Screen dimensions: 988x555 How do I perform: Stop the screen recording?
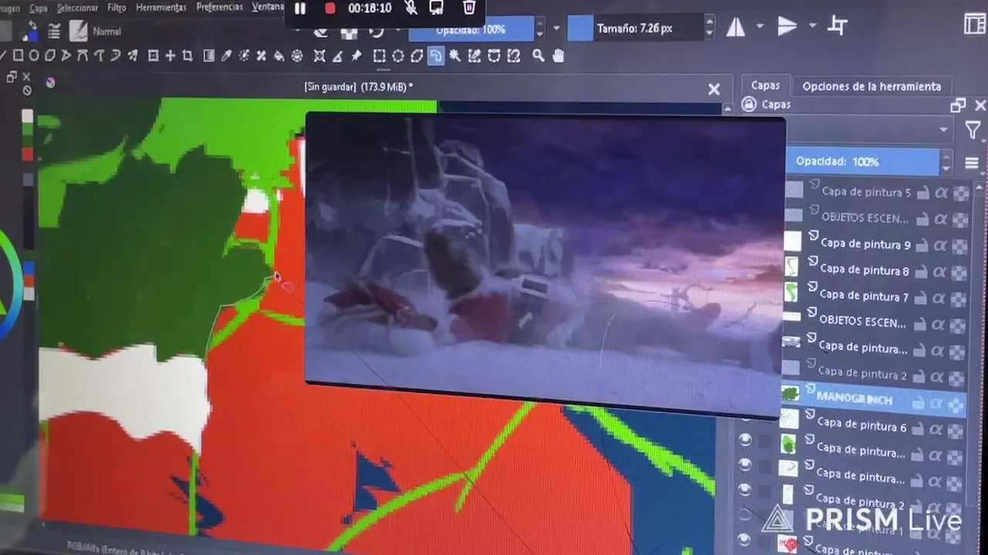click(x=330, y=8)
